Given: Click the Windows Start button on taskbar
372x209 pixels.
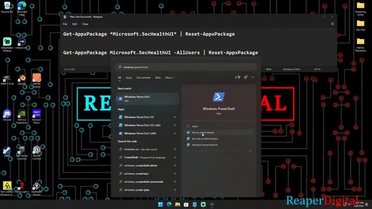Looking at the screenshot, I should point(160,204).
